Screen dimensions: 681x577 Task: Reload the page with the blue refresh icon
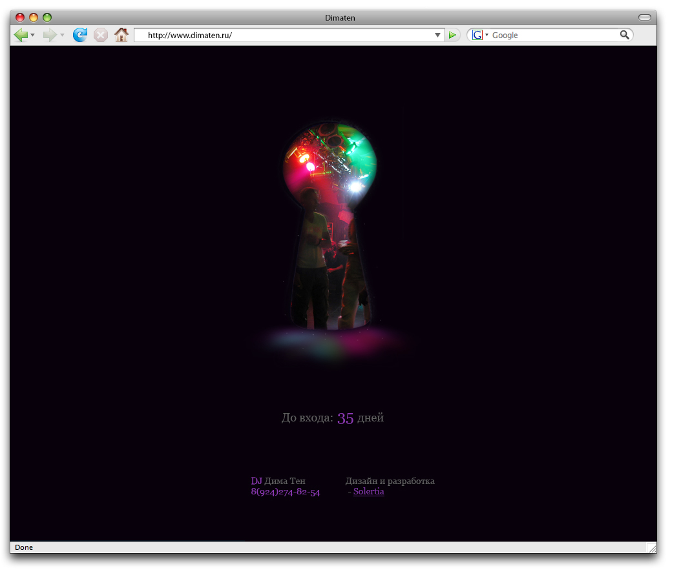(x=80, y=35)
